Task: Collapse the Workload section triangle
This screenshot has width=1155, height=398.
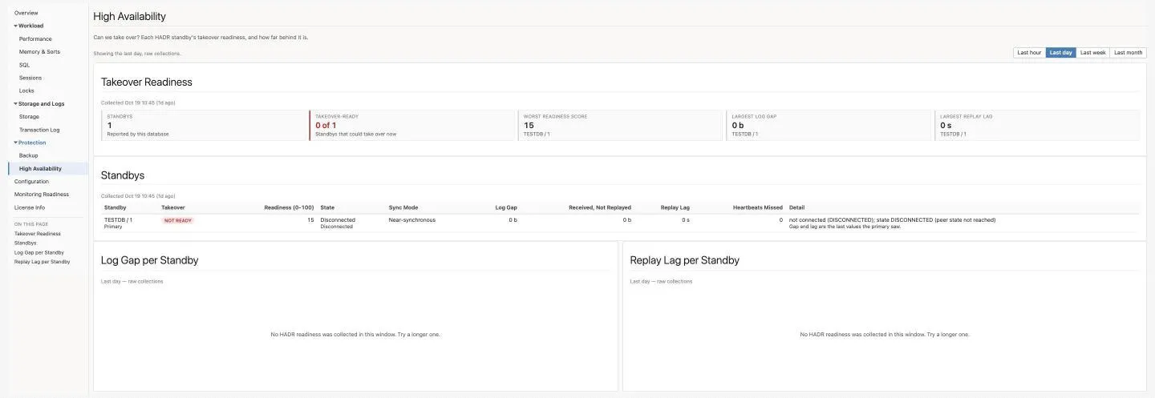Action: click(15, 26)
